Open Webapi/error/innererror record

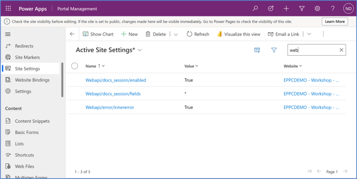pos(110,108)
